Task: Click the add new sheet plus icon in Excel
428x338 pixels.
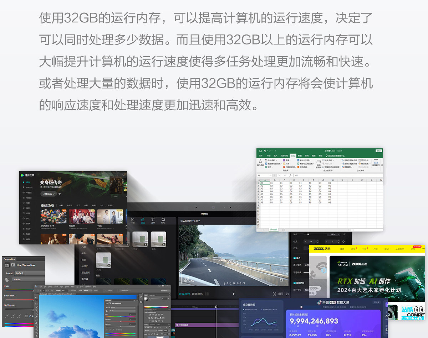Action: (284, 230)
